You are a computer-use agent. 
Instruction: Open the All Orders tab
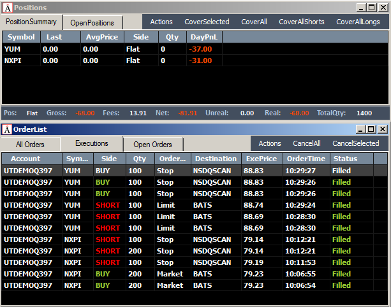(30, 145)
